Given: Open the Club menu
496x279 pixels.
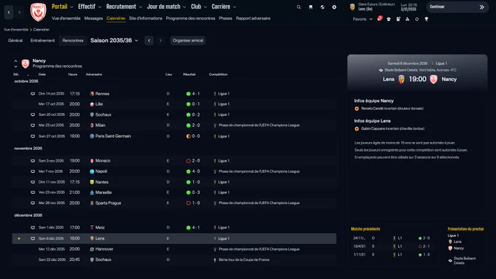Looking at the screenshot, I should click(x=198, y=7).
